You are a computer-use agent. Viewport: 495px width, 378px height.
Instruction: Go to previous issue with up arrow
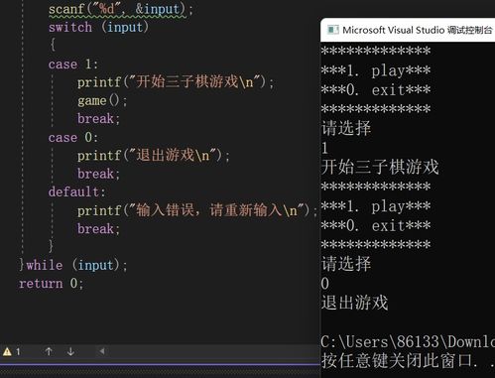tap(49, 351)
